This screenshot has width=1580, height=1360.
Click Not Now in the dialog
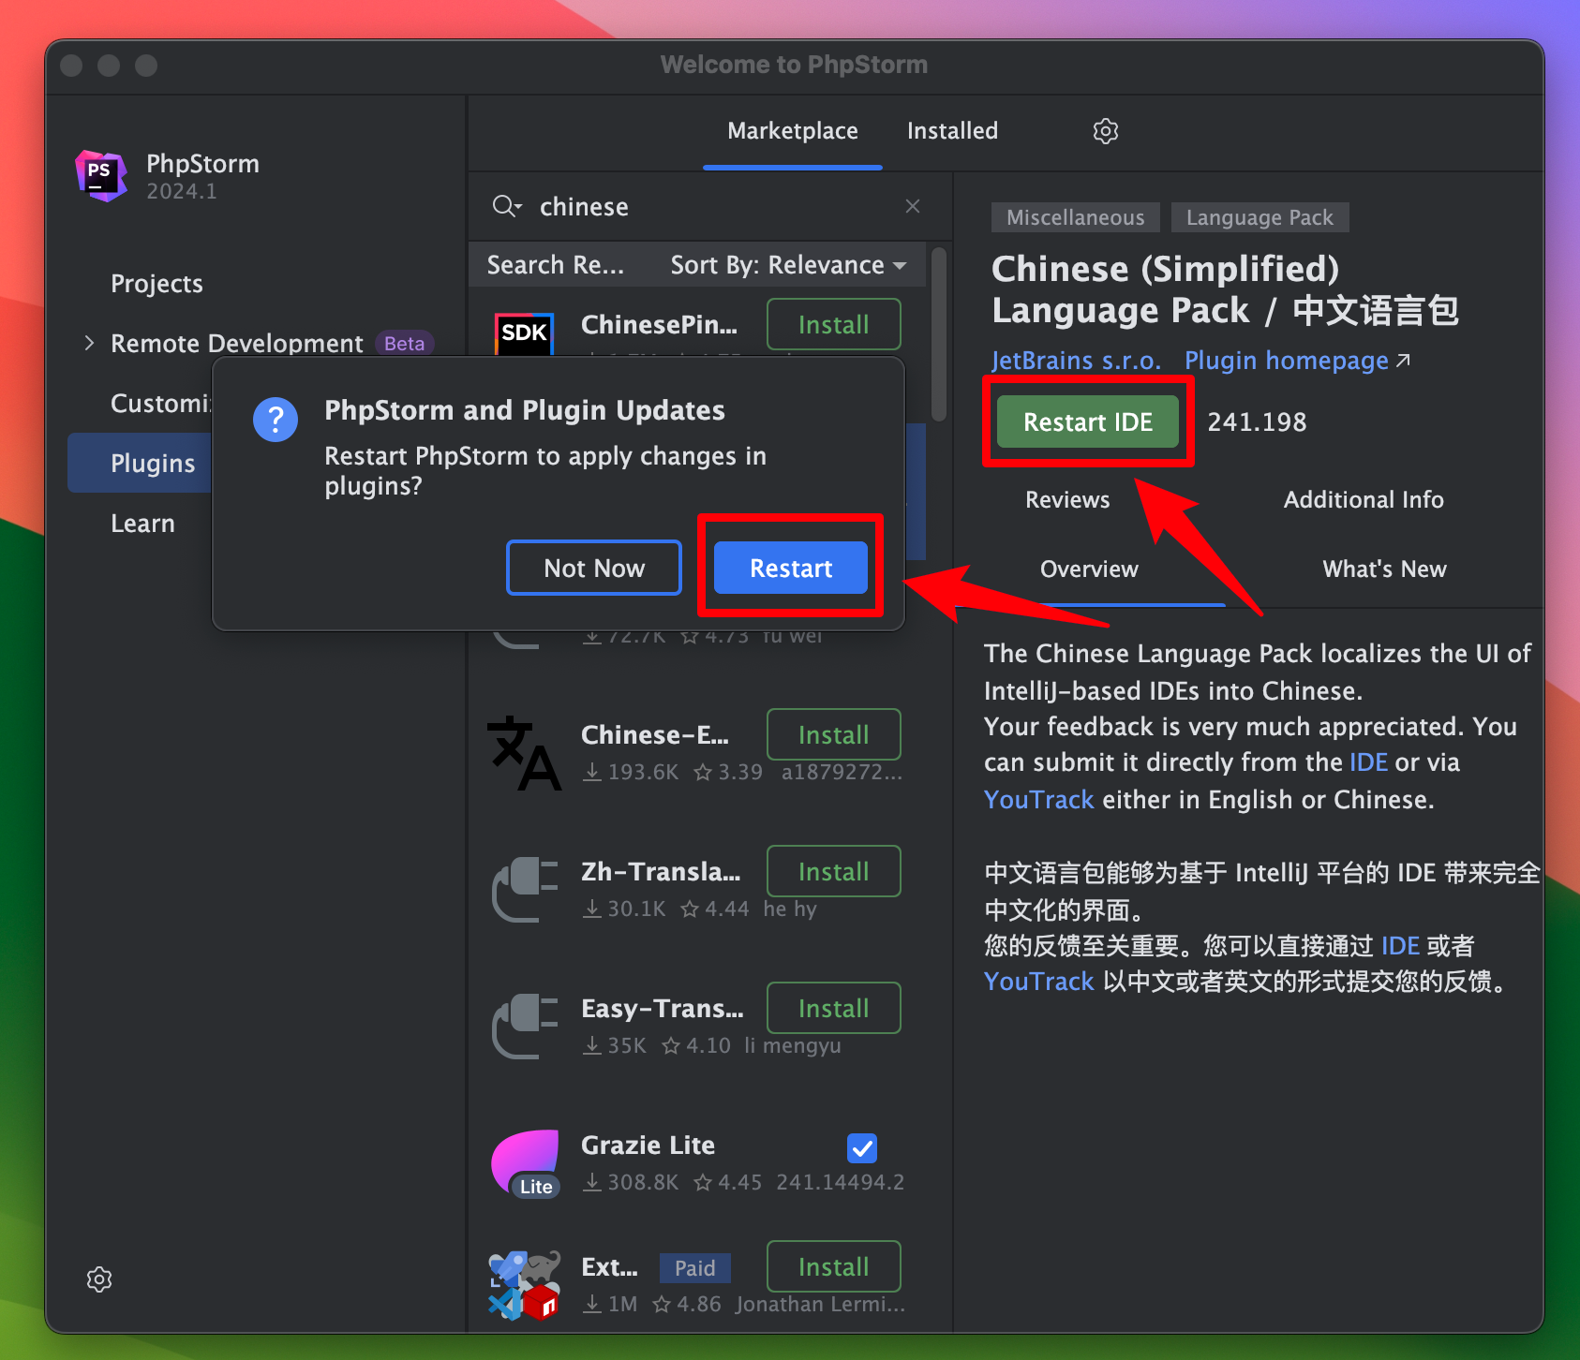click(594, 568)
